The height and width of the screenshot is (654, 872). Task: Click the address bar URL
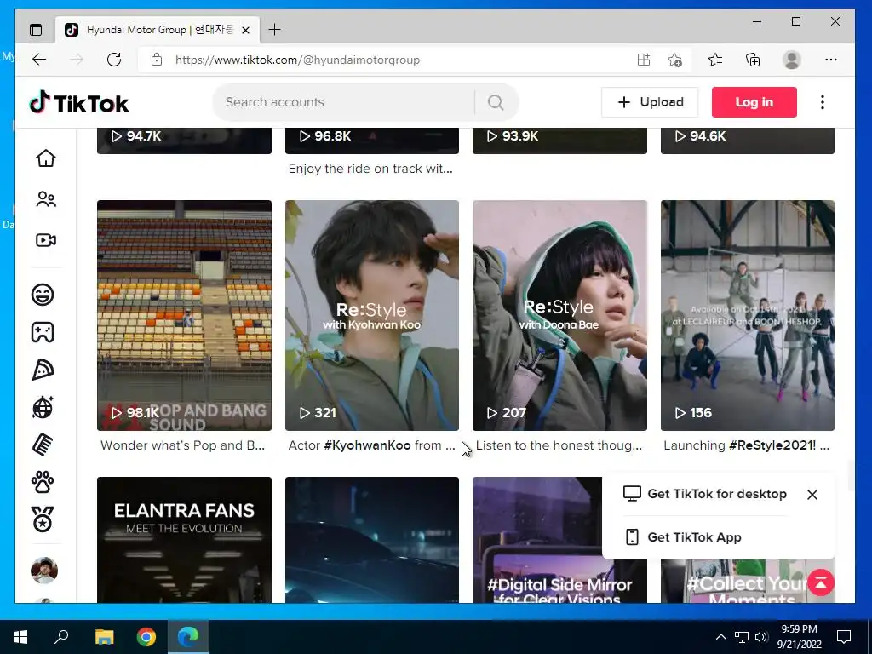tap(297, 60)
